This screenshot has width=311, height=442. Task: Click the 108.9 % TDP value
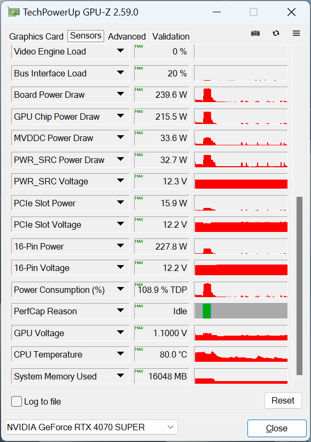(x=162, y=290)
